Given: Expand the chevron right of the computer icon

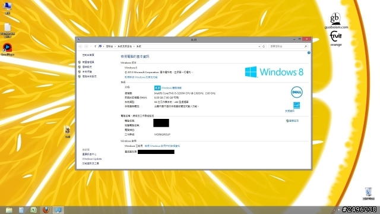Looking at the screenshot, I should (103, 46).
